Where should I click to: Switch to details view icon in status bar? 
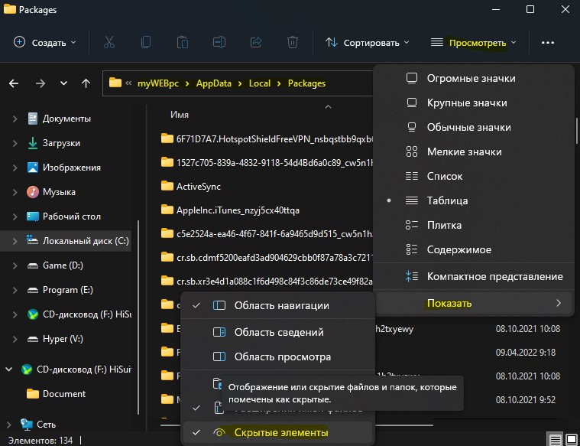pos(556,440)
